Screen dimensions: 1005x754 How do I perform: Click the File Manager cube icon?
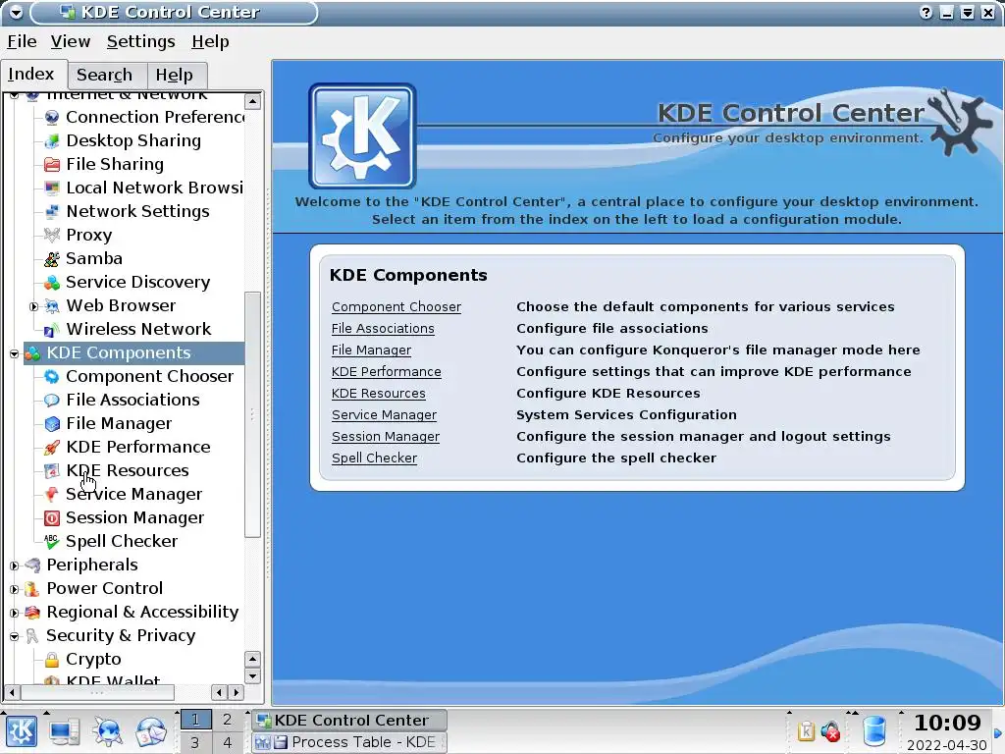pos(52,424)
